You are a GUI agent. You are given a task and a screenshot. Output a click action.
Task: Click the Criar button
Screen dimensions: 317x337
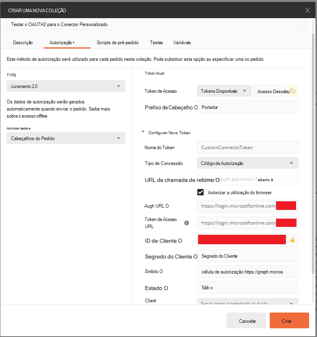tap(289, 320)
